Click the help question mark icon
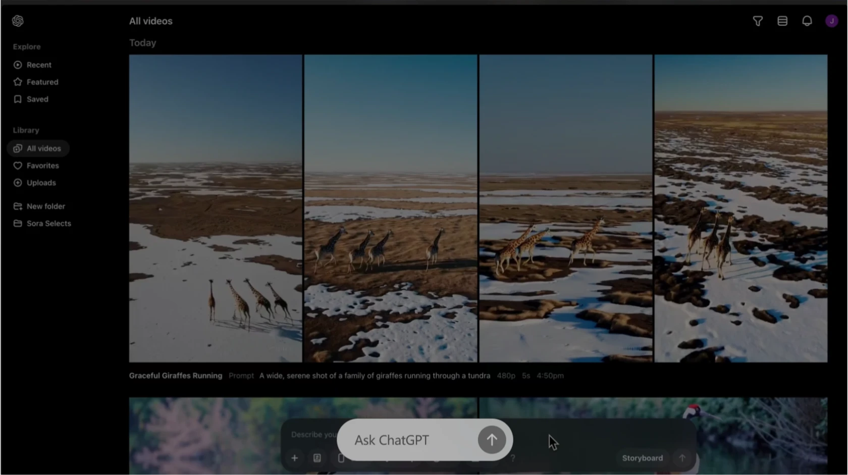The width and height of the screenshot is (848, 475). tap(513, 458)
